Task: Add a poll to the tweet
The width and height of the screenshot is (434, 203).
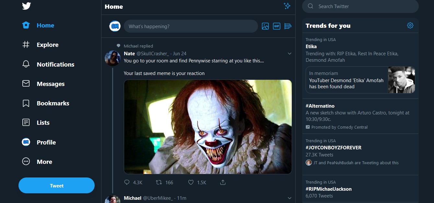Action: (x=288, y=26)
